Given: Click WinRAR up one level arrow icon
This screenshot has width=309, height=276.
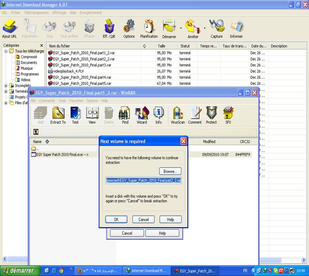Looking at the screenshot, I should click(x=36, y=132).
